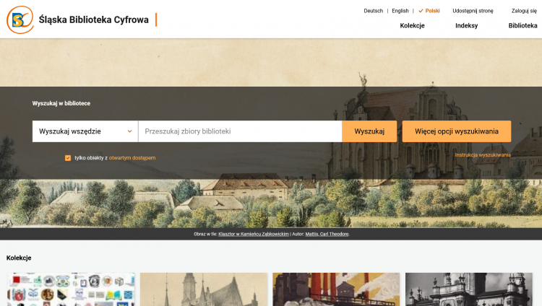542x306 pixels.
Task: Open Więcej opcji wyszukiwania
Action: click(457, 131)
